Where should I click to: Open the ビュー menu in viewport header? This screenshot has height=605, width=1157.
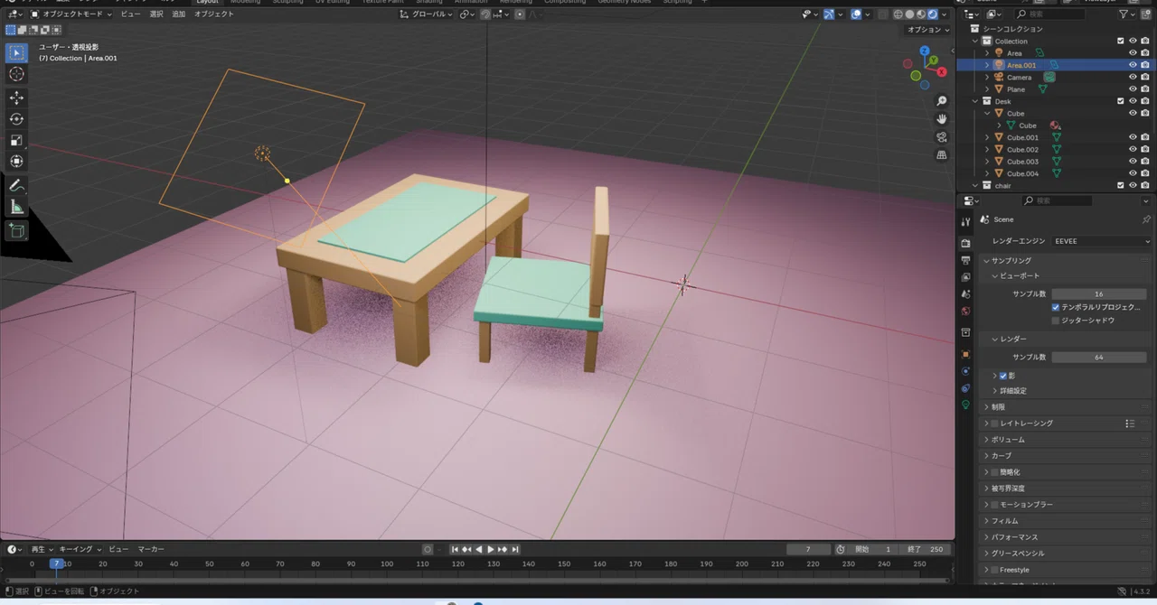[x=130, y=14]
